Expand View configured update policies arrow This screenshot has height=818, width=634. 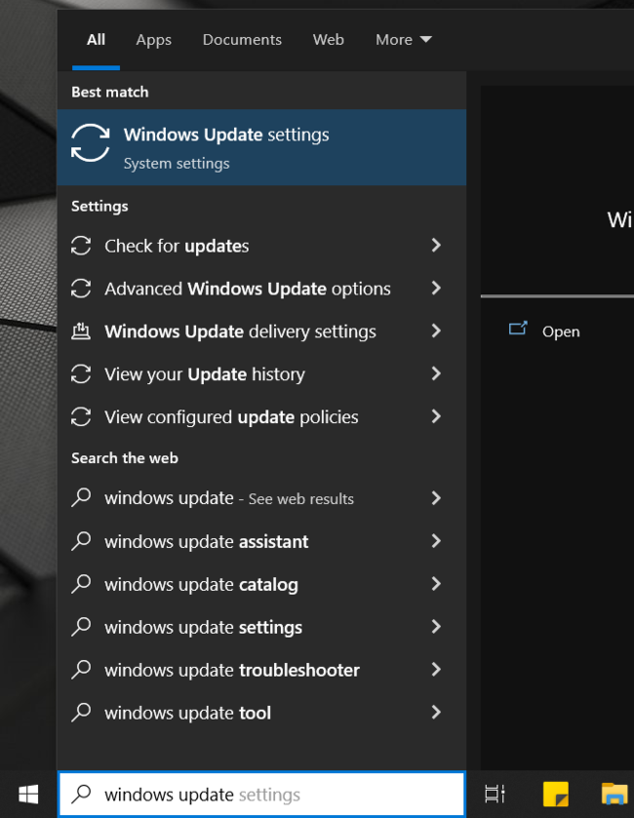436,416
